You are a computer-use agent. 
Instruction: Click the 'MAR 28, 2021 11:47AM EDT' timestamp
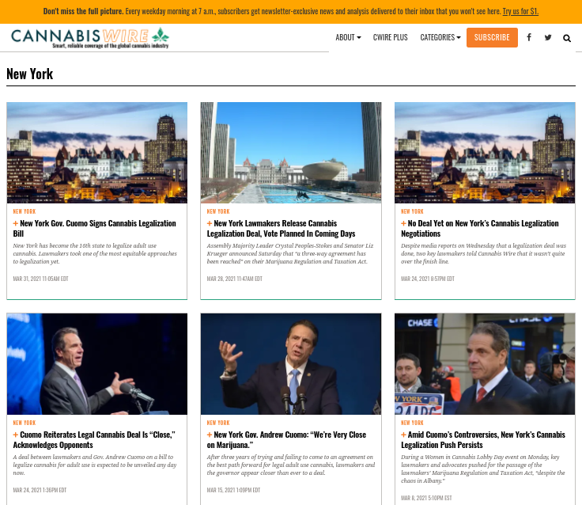click(x=235, y=279)
